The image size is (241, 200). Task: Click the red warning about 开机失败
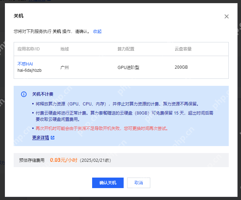pyautogui.click(x=102, y=128)
